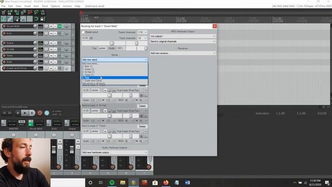Click the Snare track name field
The image size is (332, 187).
click(x=20, y=43)
